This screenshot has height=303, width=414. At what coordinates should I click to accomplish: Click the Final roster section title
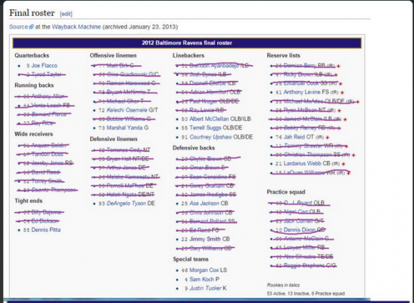(x=32, y=13)
